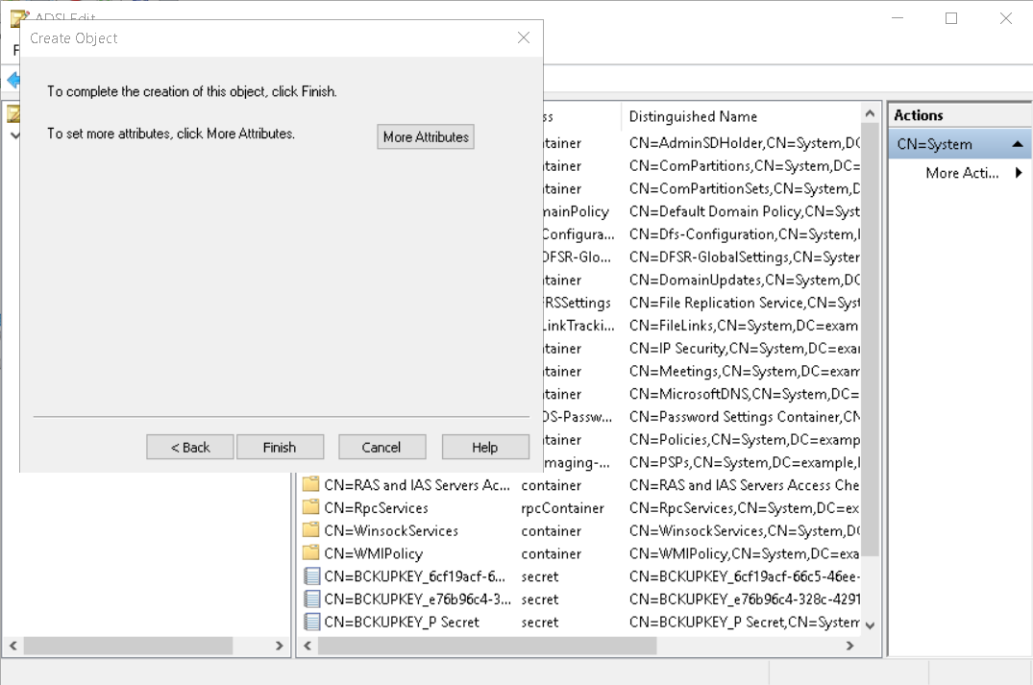This screenshot has height=685, width=1033.
Task: Open Help in the Create Object dialog
Action: 485,447
